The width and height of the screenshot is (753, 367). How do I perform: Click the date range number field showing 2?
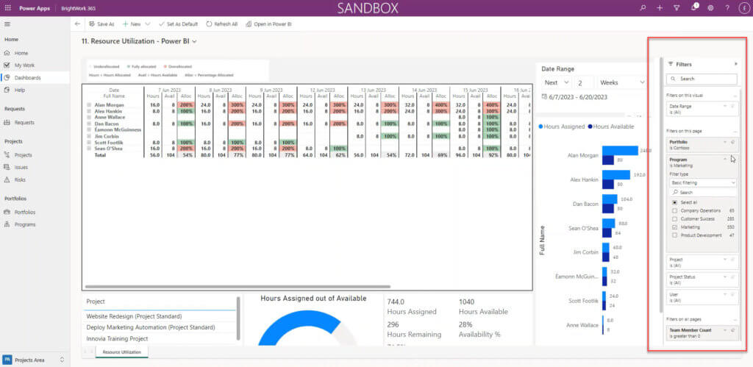585,82
